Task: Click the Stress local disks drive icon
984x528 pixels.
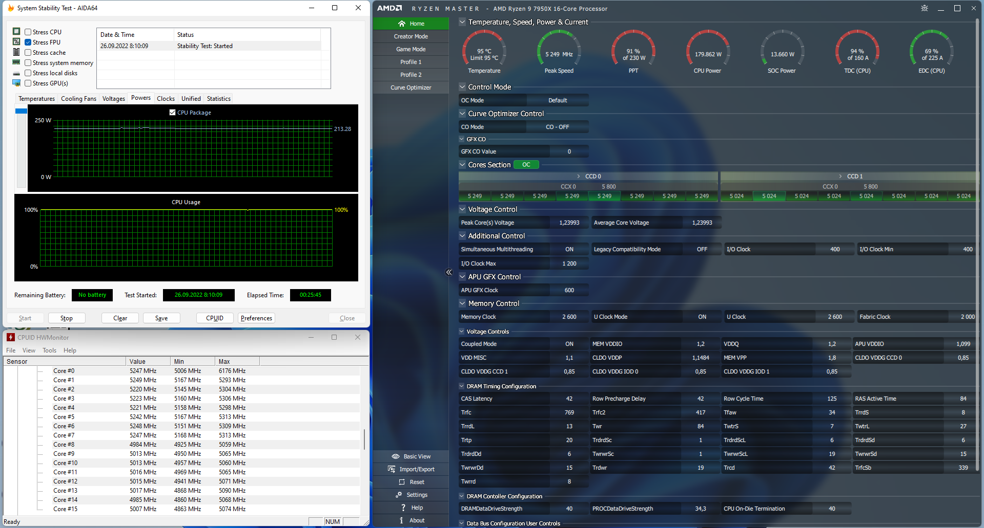Action: pos(16,73)
